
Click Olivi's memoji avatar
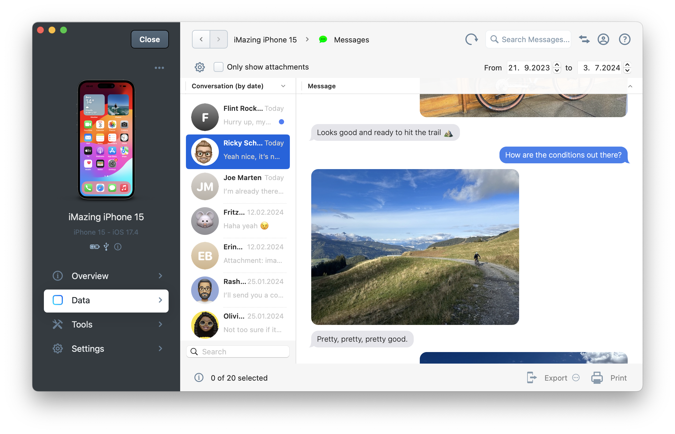205,325
